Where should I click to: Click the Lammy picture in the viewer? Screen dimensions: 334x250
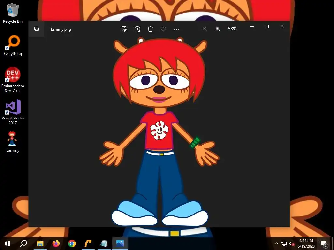click(x=159, y=132)
